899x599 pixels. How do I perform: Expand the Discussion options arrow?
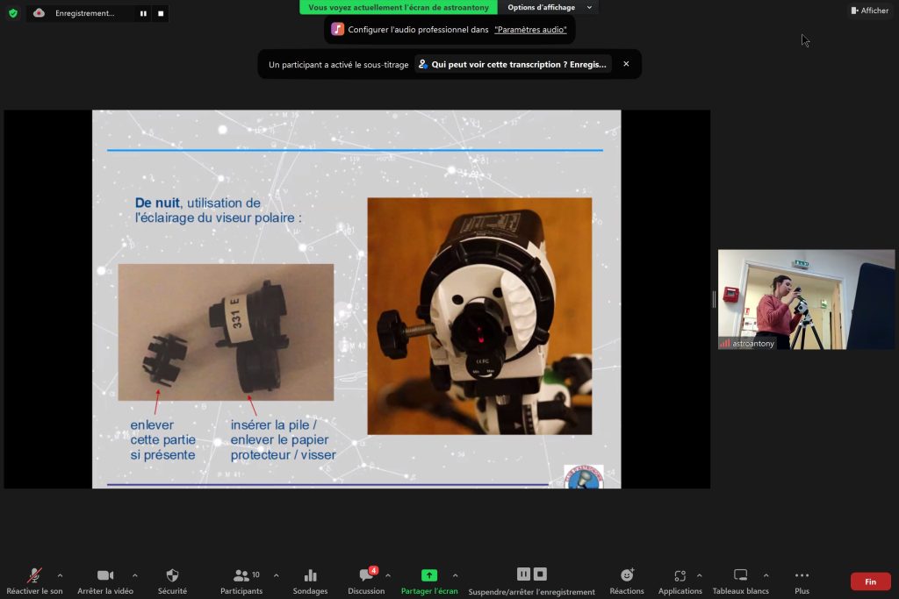click(x=388, y=575)
